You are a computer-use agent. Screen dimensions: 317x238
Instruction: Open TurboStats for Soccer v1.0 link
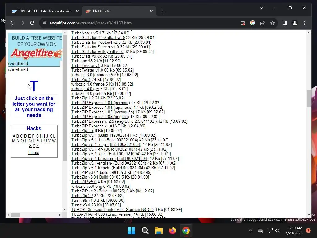pos(95,47)
